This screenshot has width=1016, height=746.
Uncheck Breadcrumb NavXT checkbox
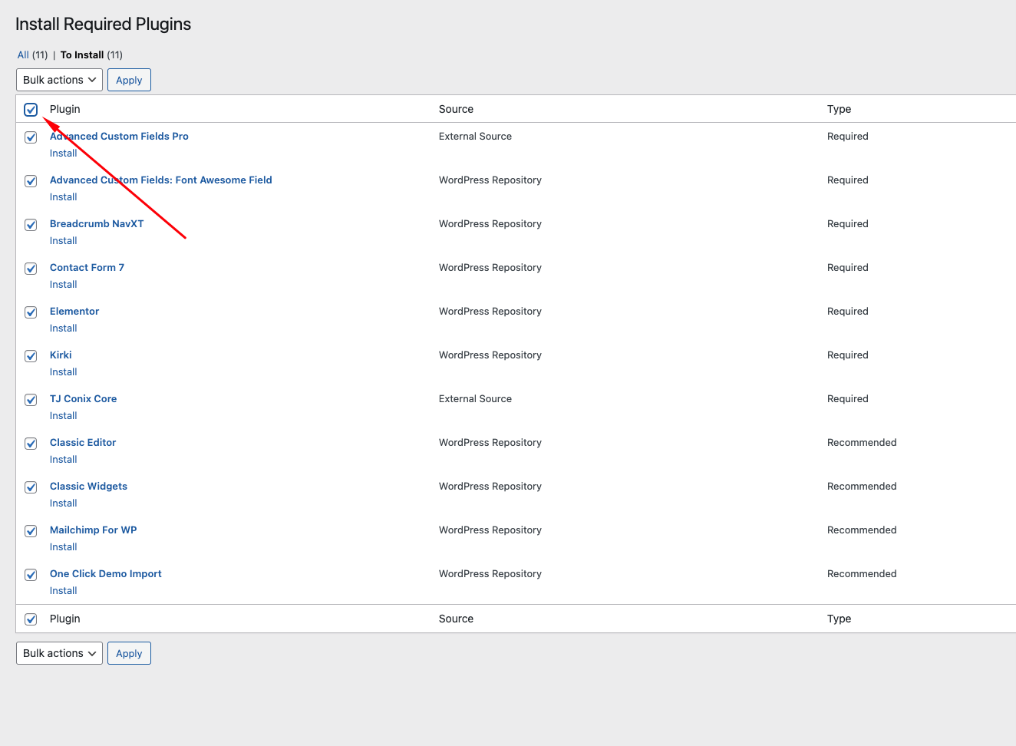coord(31,225)
